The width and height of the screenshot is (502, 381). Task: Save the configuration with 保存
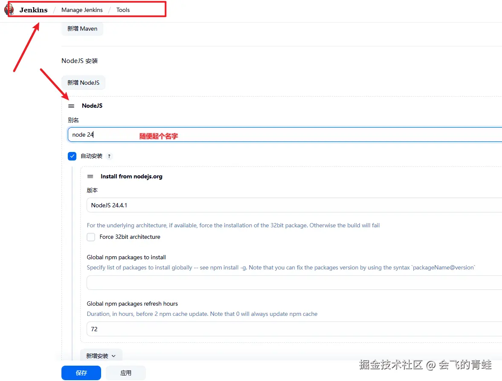pyautogui.click(x=81, y=373)
